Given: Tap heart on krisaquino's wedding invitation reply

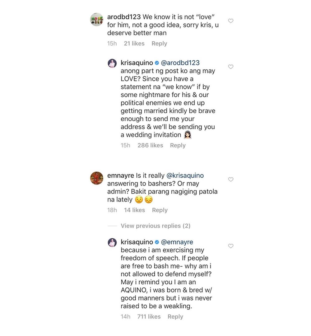Looking at the screenshot, I should tap(231, 67).
